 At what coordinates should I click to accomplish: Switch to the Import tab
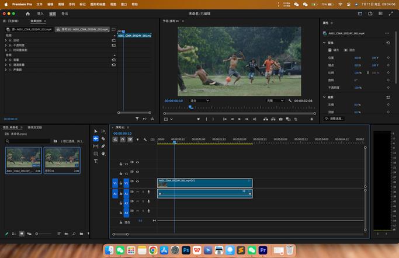pyautogui.click(x=40, y=14)
